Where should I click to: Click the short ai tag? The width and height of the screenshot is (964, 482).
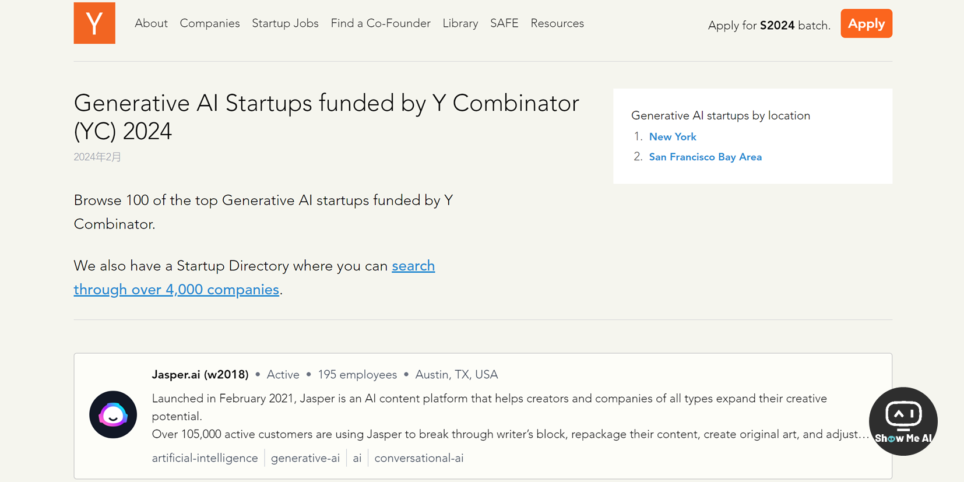pyautogui.click(x=357, y=458)
